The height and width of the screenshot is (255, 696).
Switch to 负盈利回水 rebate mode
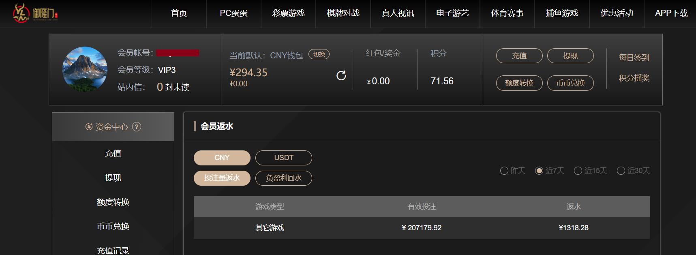[x=283, y=178]
